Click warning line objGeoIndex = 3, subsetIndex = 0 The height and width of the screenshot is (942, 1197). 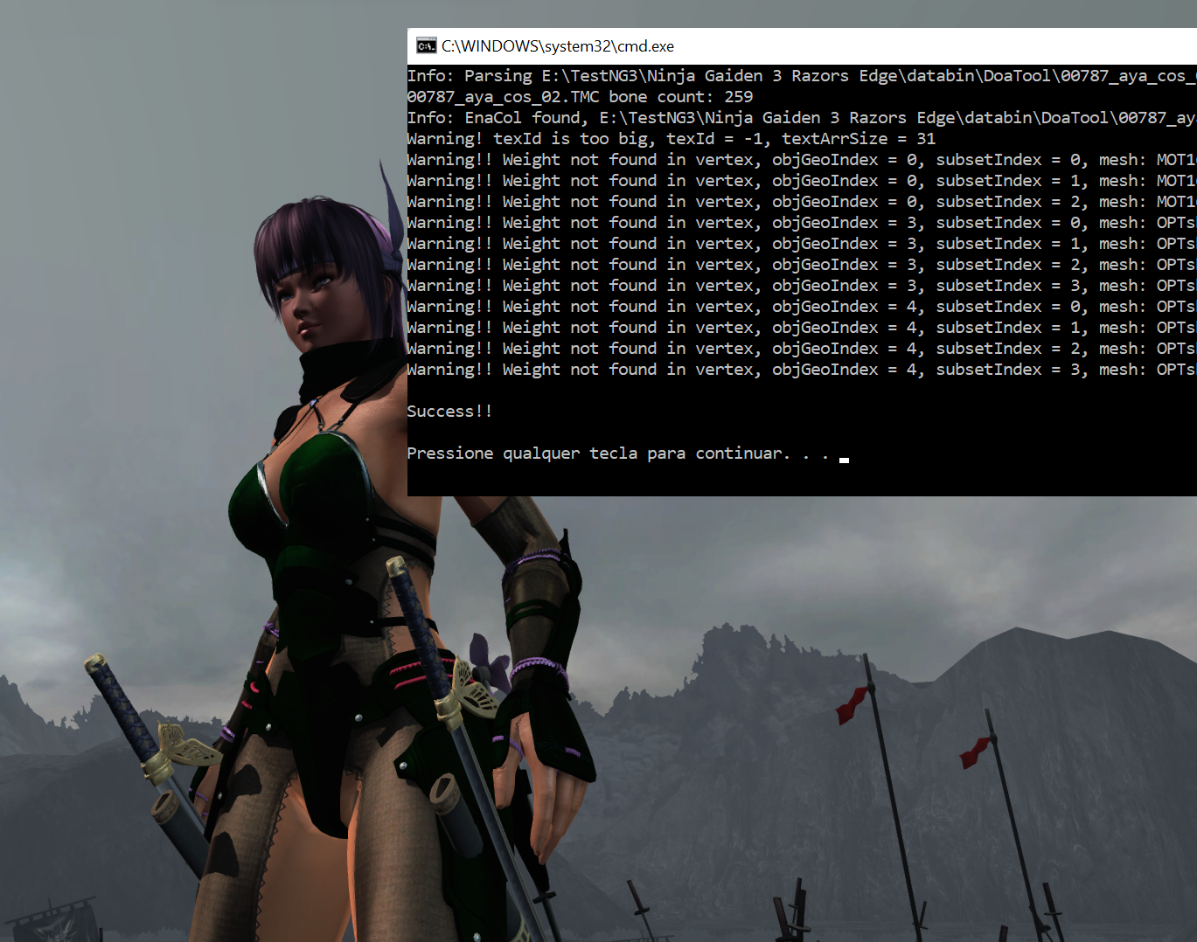click(x=802, y=223)
